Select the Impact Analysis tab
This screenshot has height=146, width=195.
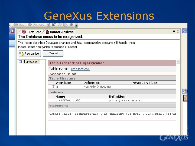point(60,32)
